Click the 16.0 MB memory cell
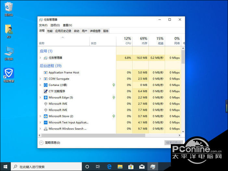 [x=141, y=58]
